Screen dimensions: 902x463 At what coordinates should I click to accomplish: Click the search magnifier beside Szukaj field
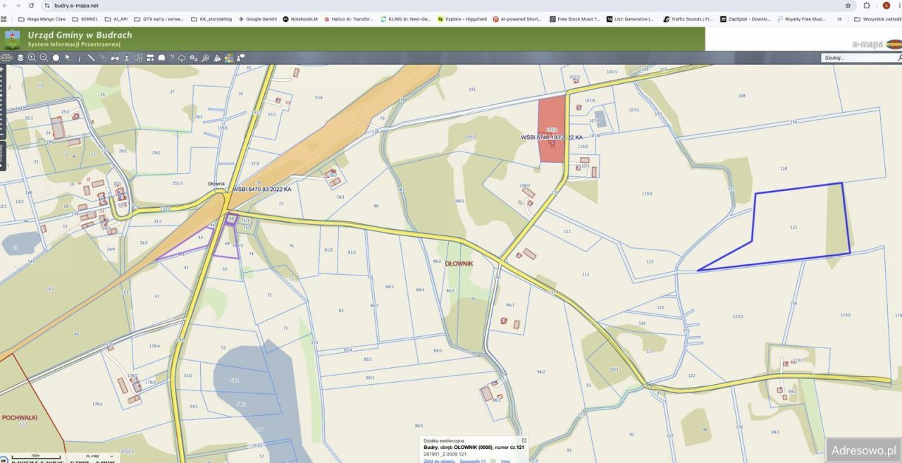tap(899, 58)
